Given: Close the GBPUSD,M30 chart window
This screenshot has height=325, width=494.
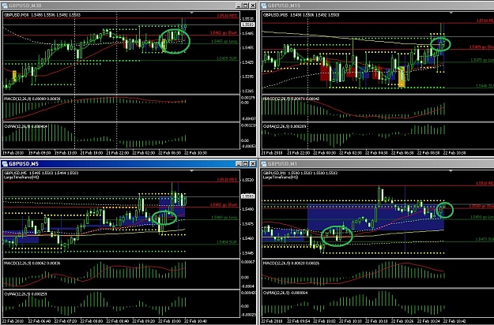Looking at the screenshot, I should pos(253,6).
